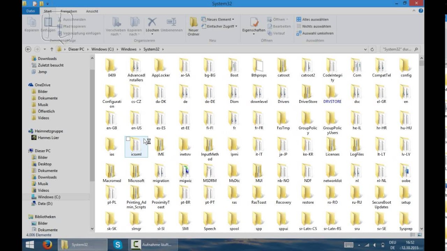
Task: Select Data (D:) in the navigation pane
Action: click(x=45, y=204)
